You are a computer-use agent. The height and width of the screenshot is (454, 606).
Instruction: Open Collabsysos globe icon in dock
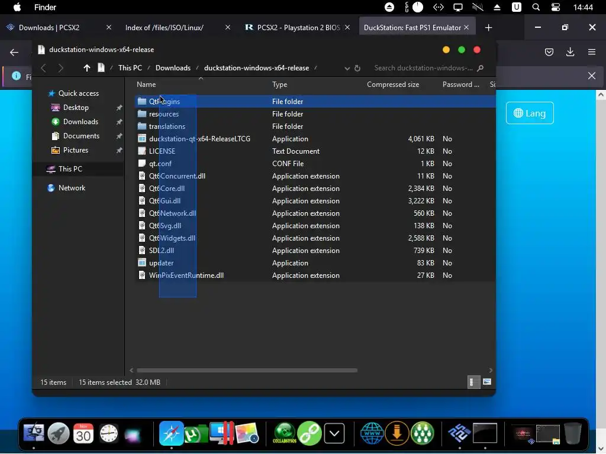tap(285, 433)
